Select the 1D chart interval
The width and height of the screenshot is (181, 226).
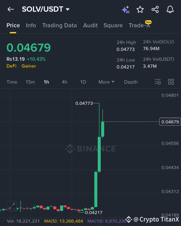(83, 82)
